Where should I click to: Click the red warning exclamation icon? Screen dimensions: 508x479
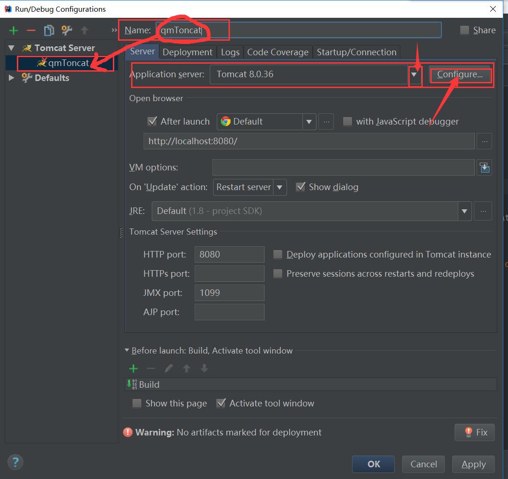click(x=128, y=432)
